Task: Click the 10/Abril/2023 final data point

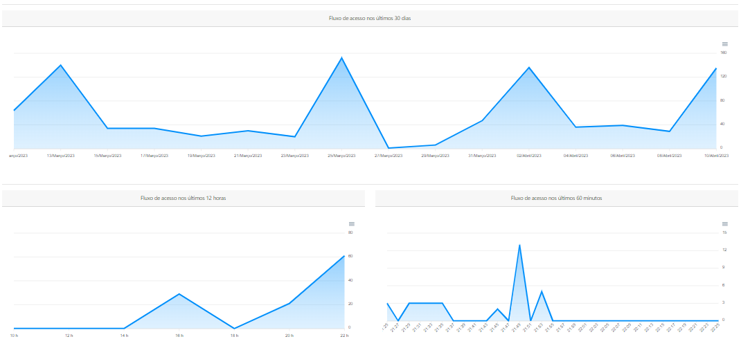Action: (x=716, y=68)
